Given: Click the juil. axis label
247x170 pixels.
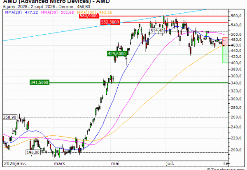Looking at the screenshot, I should (170, 164).
